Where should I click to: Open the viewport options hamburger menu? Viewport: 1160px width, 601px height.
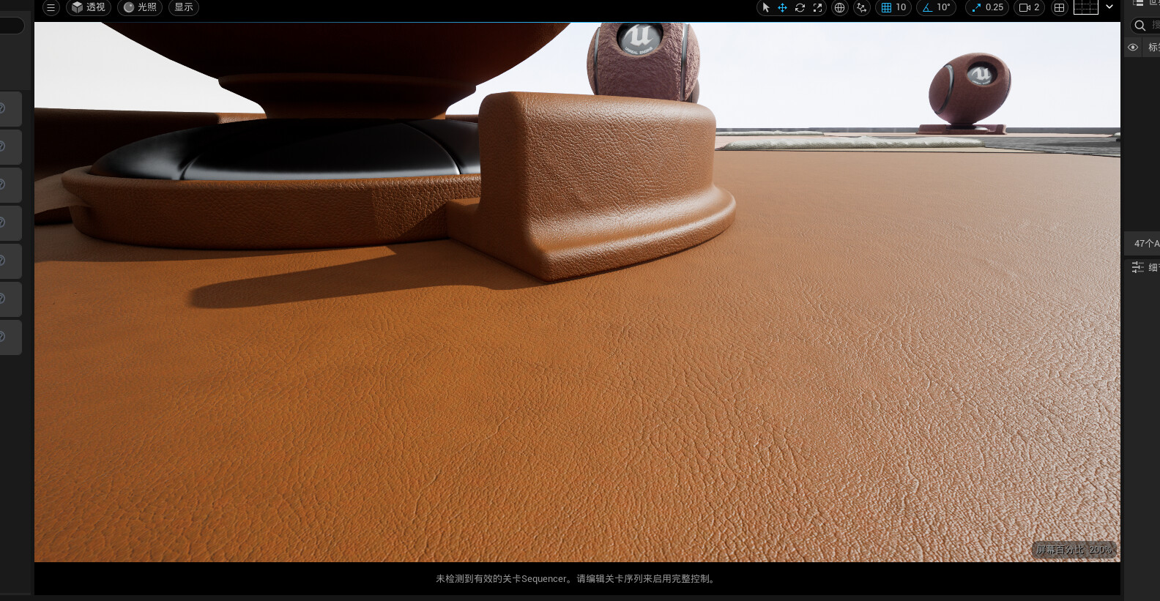pyautogui.click(x=51, y=7)
